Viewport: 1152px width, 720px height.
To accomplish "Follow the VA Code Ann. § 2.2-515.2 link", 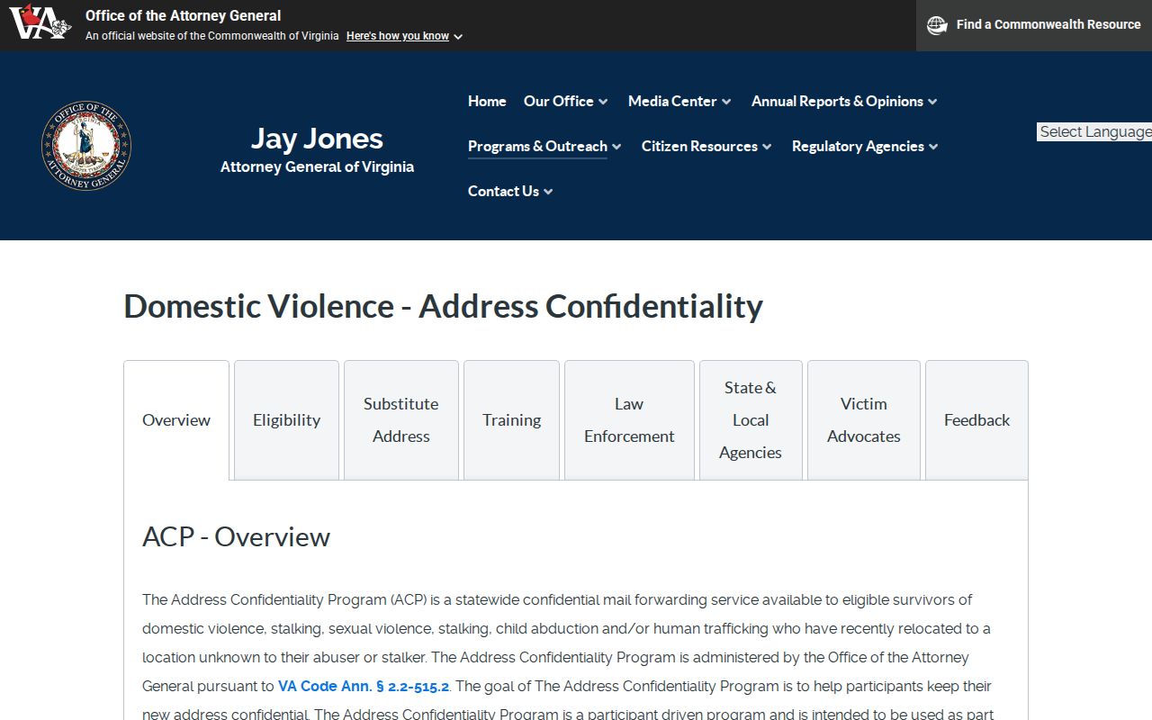I will tap(364, 686).
